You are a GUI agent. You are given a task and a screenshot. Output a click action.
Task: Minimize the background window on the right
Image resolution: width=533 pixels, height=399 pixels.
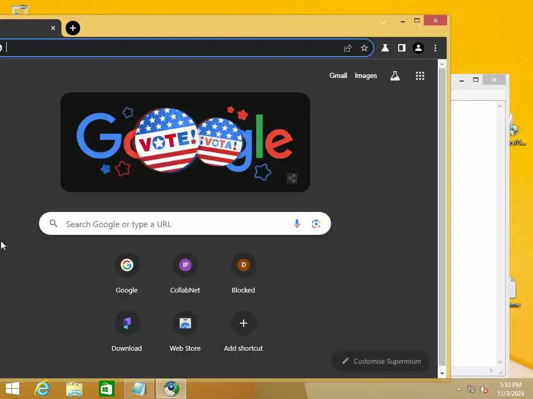461,81
